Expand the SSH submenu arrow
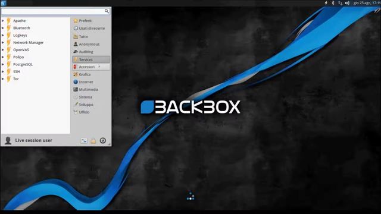This screenshot has height=214, width=381. [2, 72]
